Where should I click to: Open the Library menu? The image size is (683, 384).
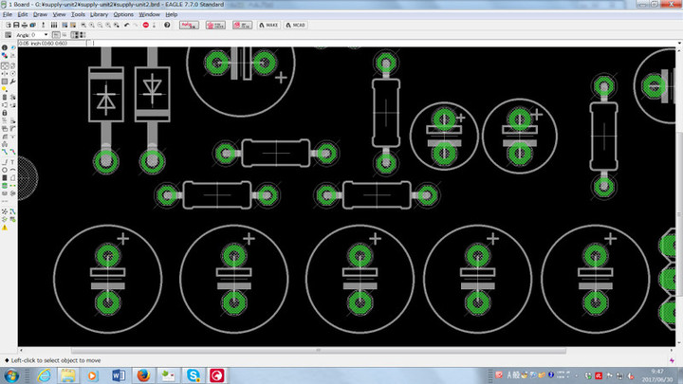click(x=99, y=15)
